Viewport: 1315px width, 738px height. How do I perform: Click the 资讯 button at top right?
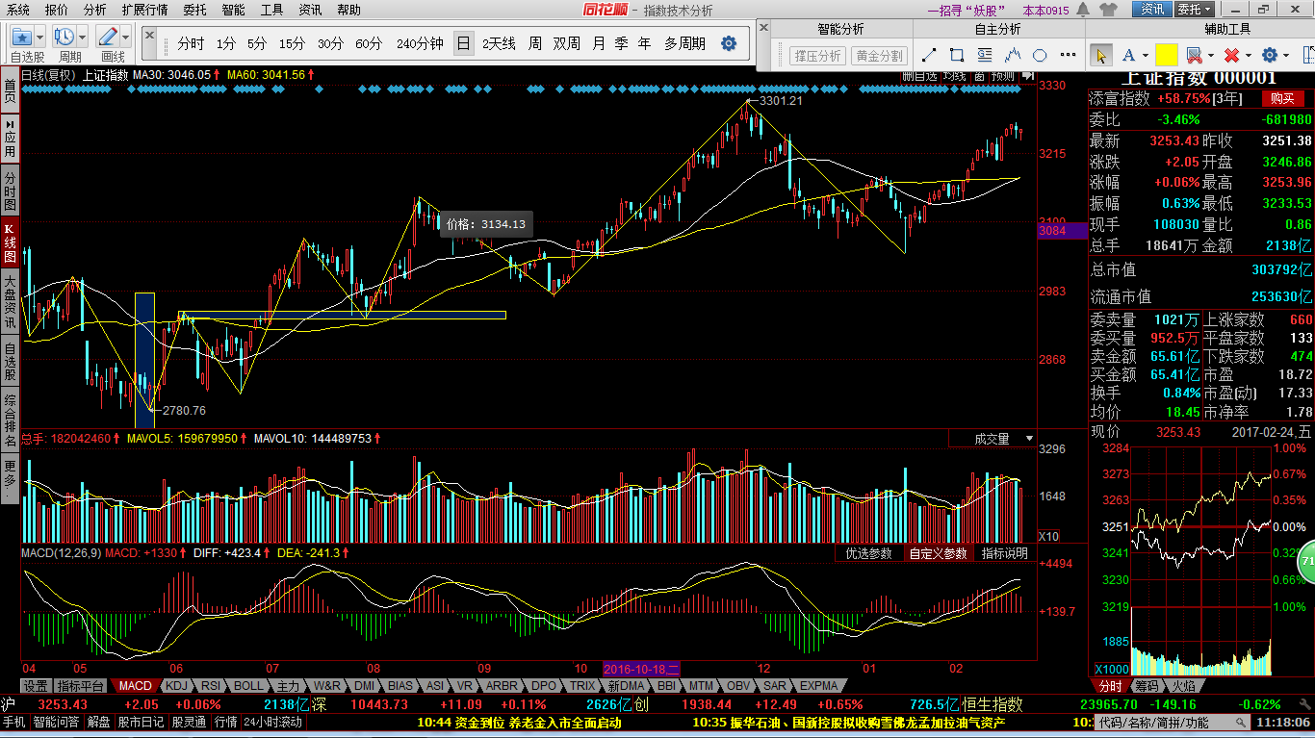(1152, 10)
